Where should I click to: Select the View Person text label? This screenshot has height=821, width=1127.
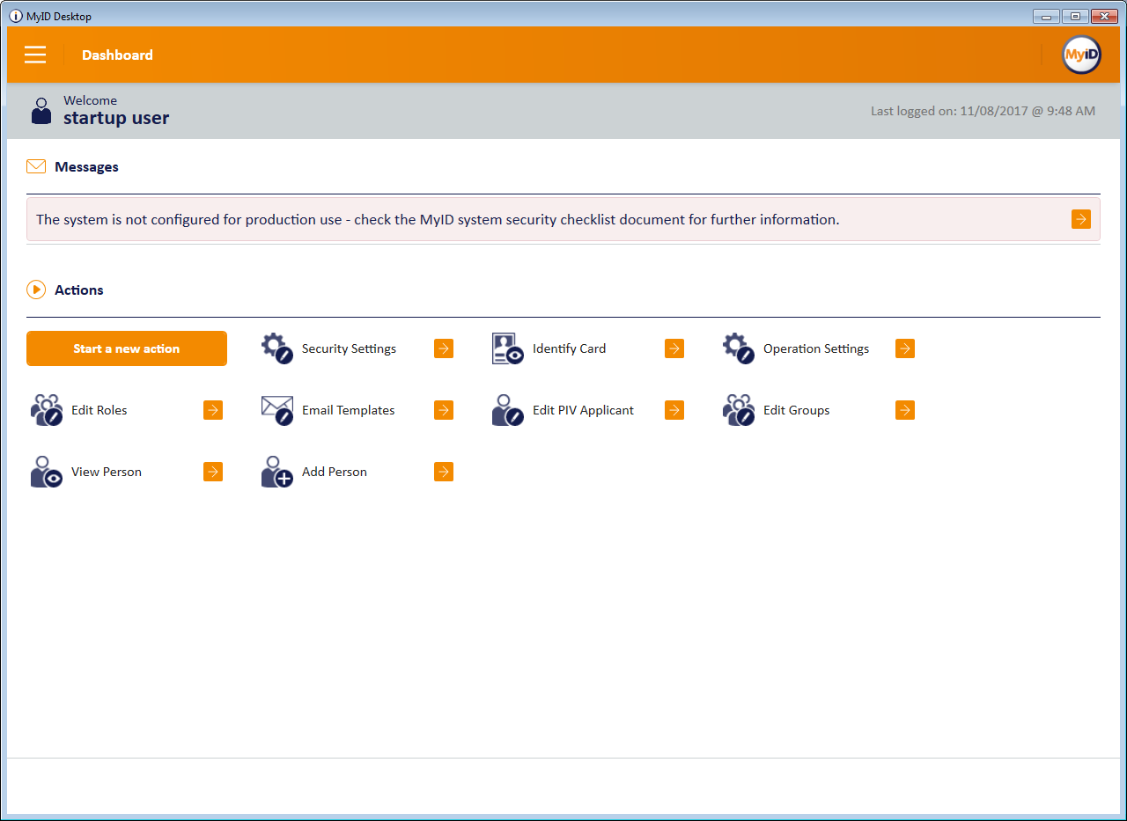tap(107, 472)
